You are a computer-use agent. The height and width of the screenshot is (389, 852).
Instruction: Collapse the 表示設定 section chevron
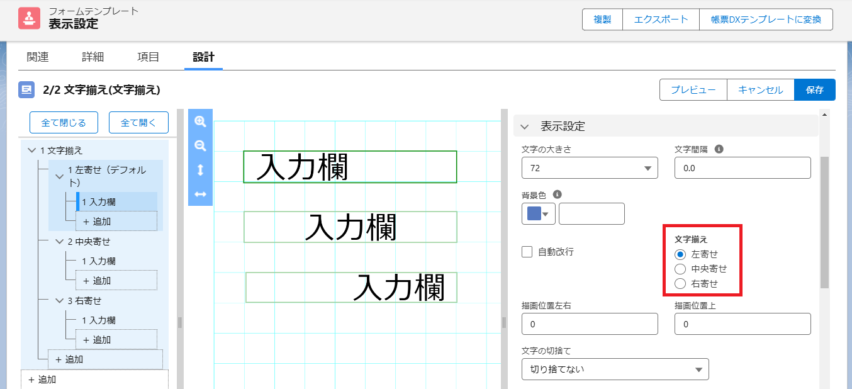[x=525, y=127]
